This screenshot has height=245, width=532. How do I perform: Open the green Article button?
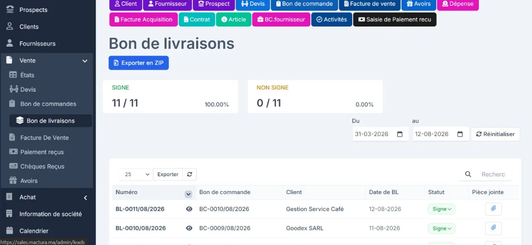tap(234, 19)
